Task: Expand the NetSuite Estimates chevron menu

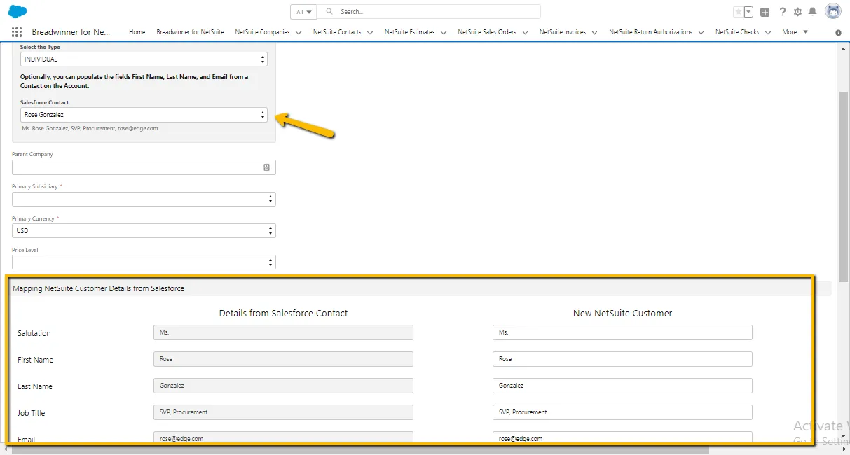Action: click(444, 32)
